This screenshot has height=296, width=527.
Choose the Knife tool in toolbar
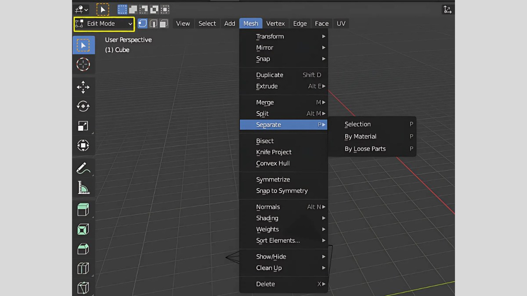(x=83, y=287)
